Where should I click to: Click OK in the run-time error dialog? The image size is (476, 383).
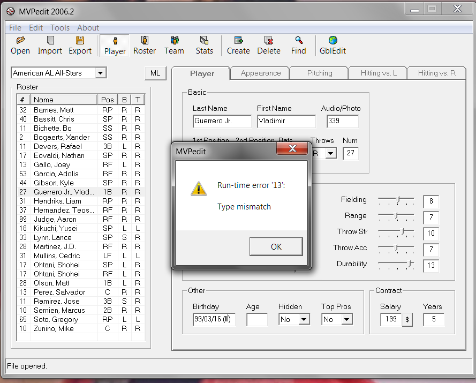(x=276, y=246)
